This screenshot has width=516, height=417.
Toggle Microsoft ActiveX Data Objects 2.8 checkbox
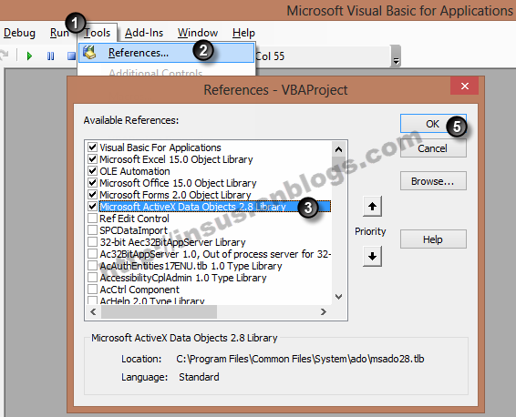coord(92,207)
